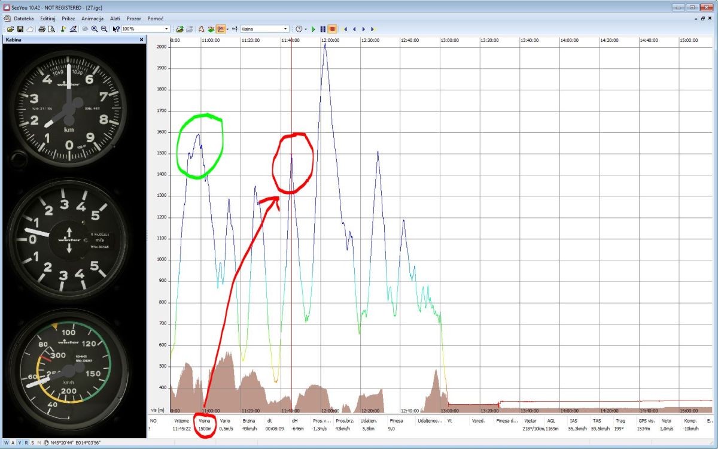718x449 pixels.
Task: Click the Visina column header
Action: [205, 421]
